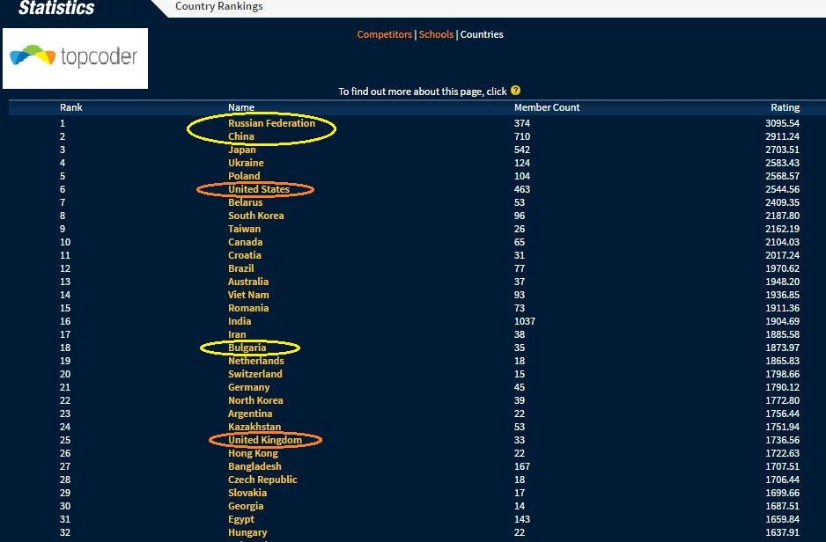
Task: Click member count 167 for Bangladesh
Action: 522,466
